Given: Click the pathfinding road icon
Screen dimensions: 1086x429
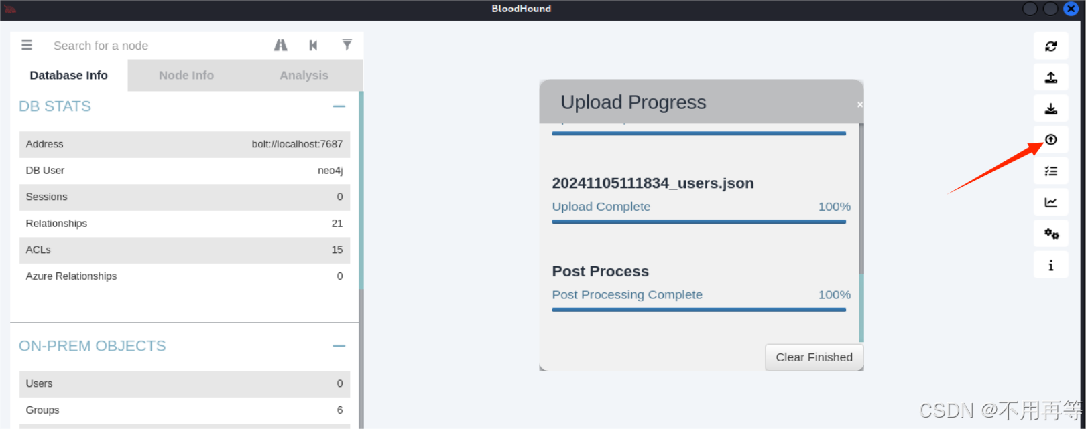Looking at the screenshot, I should pyautogui.click(x=281, y=45).
